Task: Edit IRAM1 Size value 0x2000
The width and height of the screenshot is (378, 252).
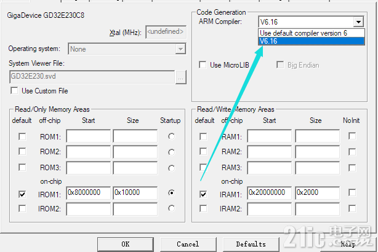Action: (x=318, y=193)
